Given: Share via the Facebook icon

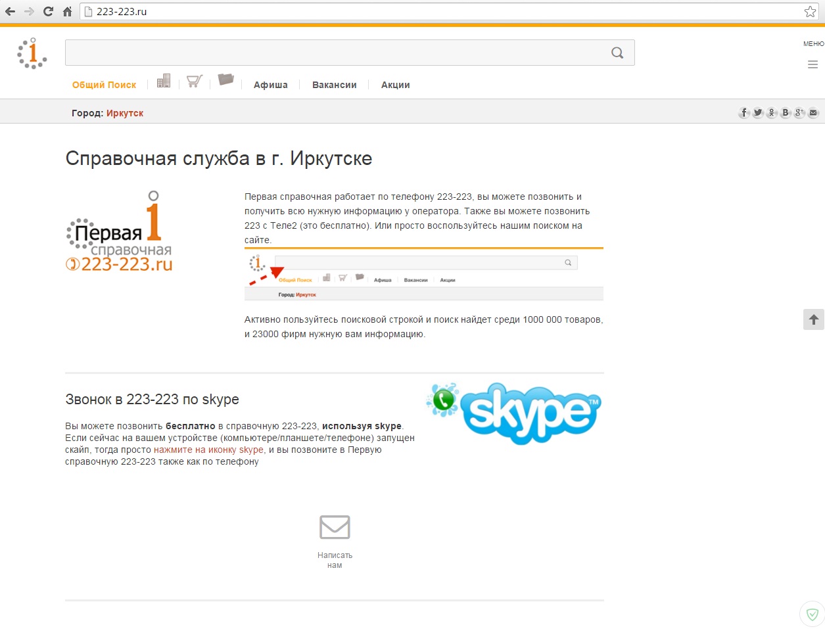Looking at the screenshot, I should click(744, 112).
